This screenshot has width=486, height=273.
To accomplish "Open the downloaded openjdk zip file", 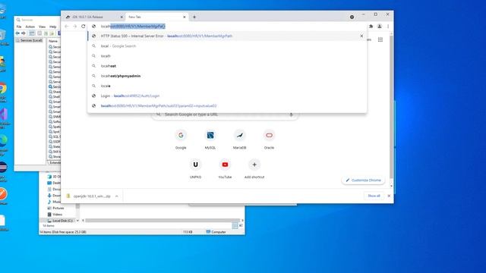I will pos(89,196).
